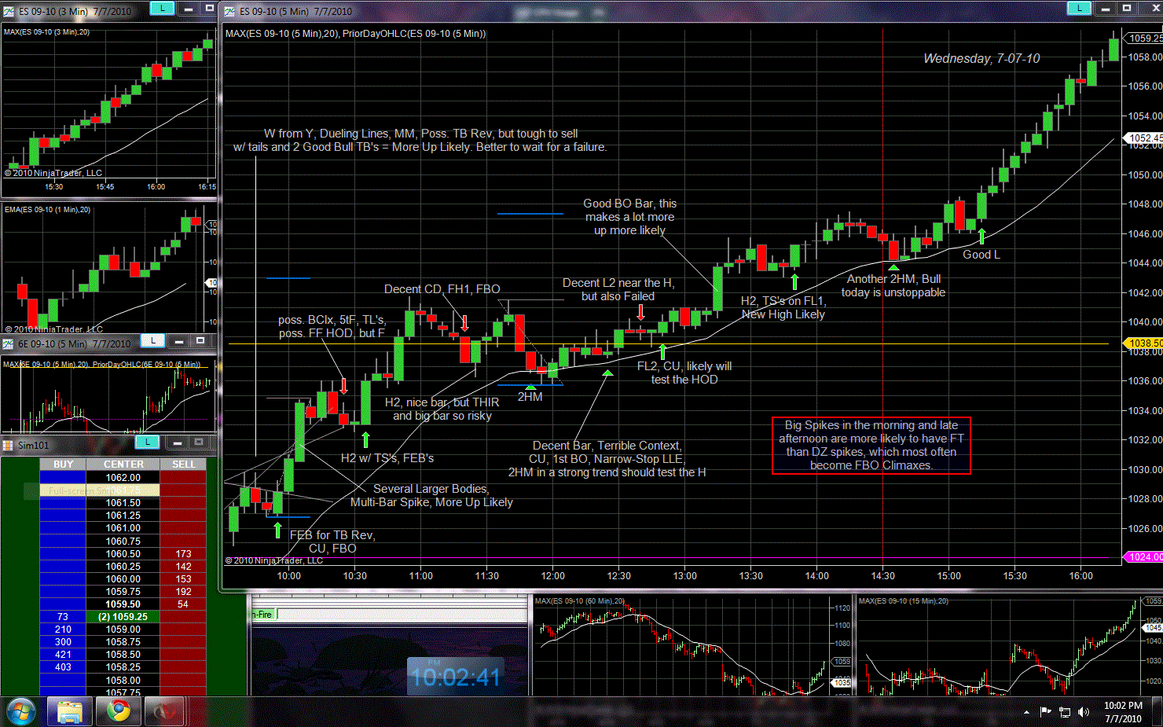
Task: Show hidden system tray icons arrow
Action: pyautogui.click(x=1026, y=712)
